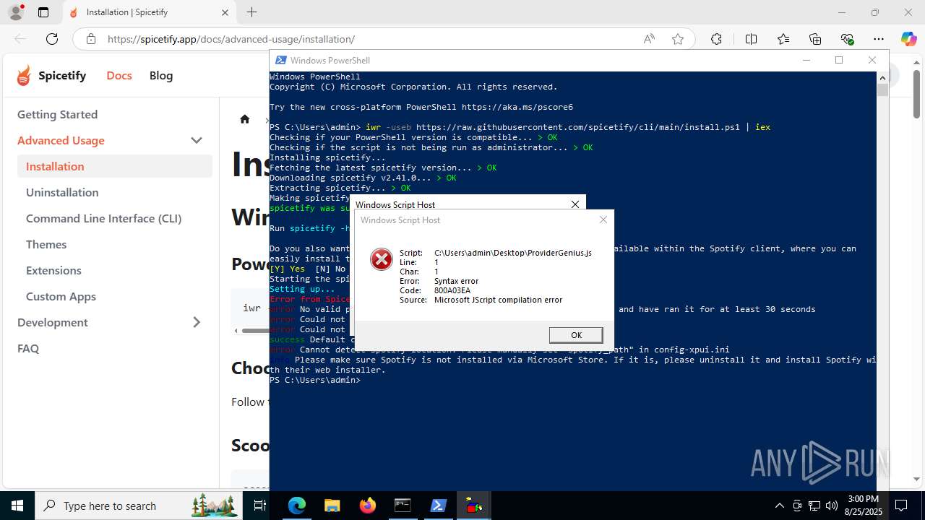Screen dimensions: 925x520
Task: Open Advanced Usage sidebar category
Action: [61, 140]
